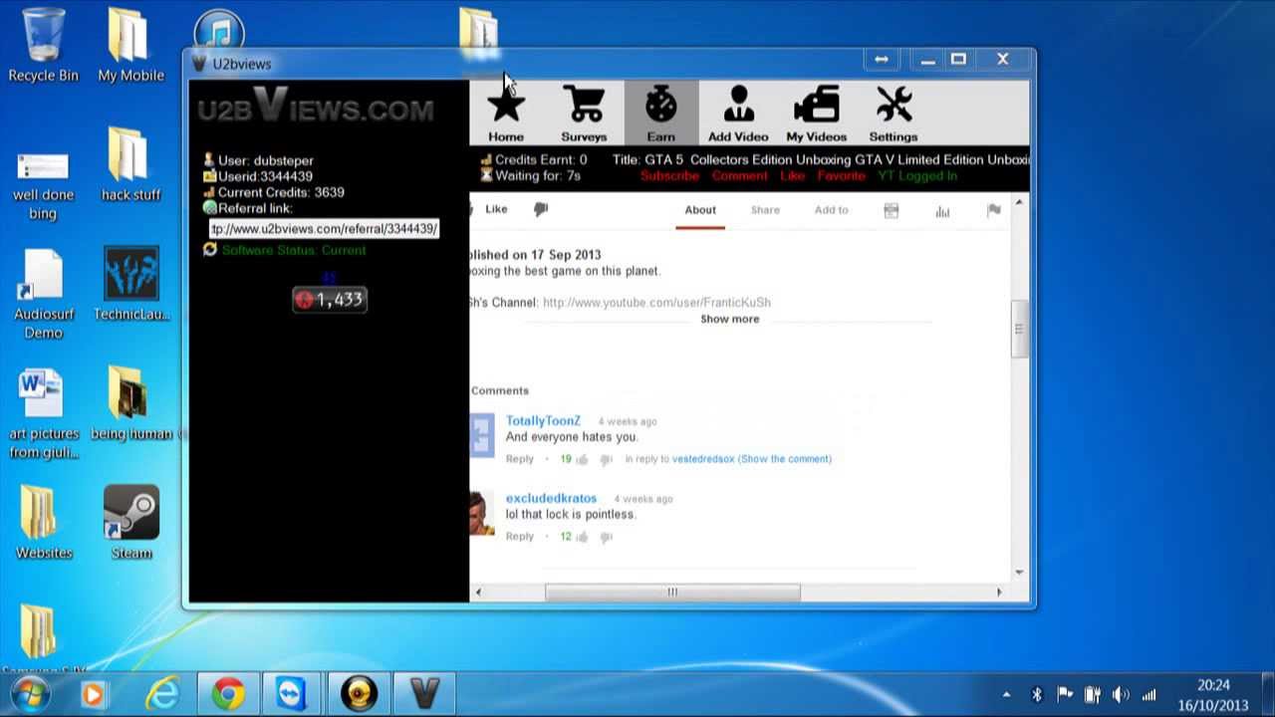Open the volume speaker tray icon
Screen dimensions: 1275x717
tap(1121, 695)
